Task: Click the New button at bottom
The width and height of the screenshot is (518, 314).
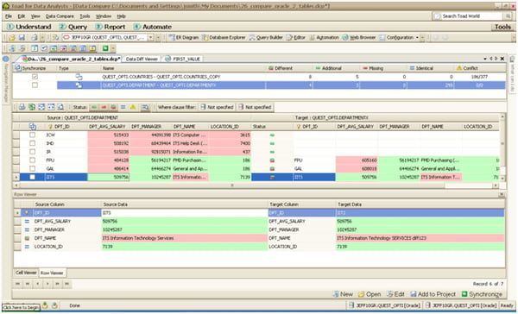Action: pyautogui.click(x=343, y=294)
